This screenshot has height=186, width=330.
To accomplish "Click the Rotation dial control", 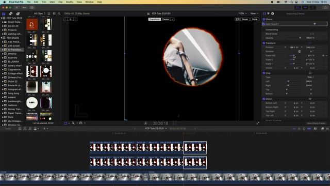I will (x=300, y=52).
